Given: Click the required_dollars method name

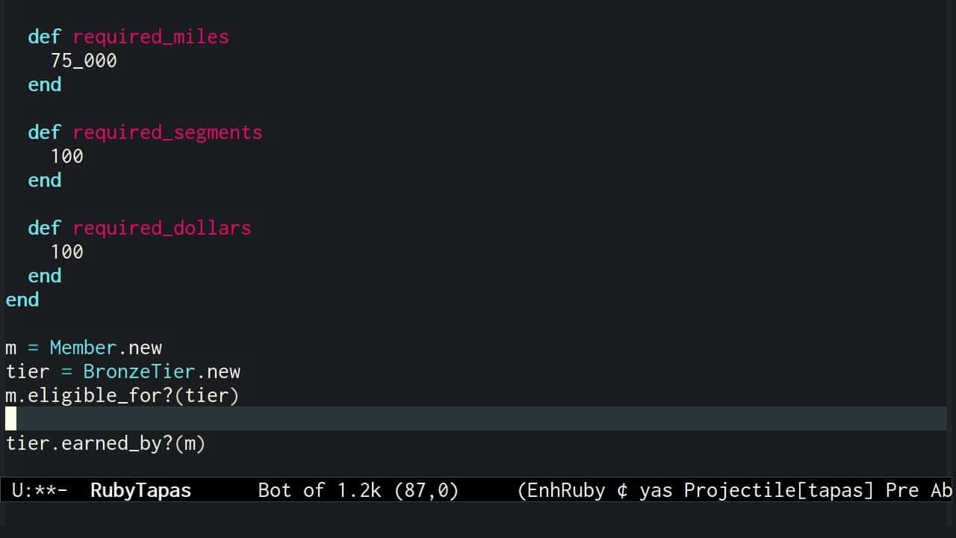Looking at the screenshot, I should tap(162, 228).
